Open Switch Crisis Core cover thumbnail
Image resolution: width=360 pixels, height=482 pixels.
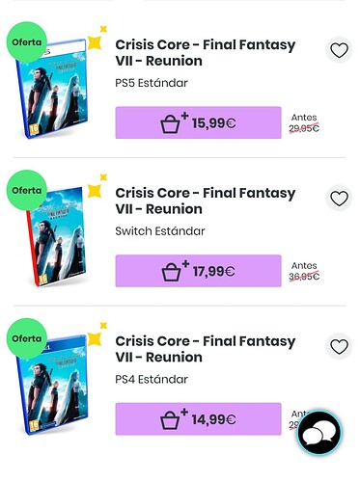(x=55, y=237)
